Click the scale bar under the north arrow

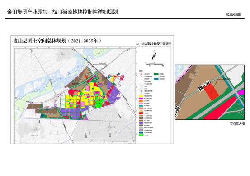(x=154, y=64)
